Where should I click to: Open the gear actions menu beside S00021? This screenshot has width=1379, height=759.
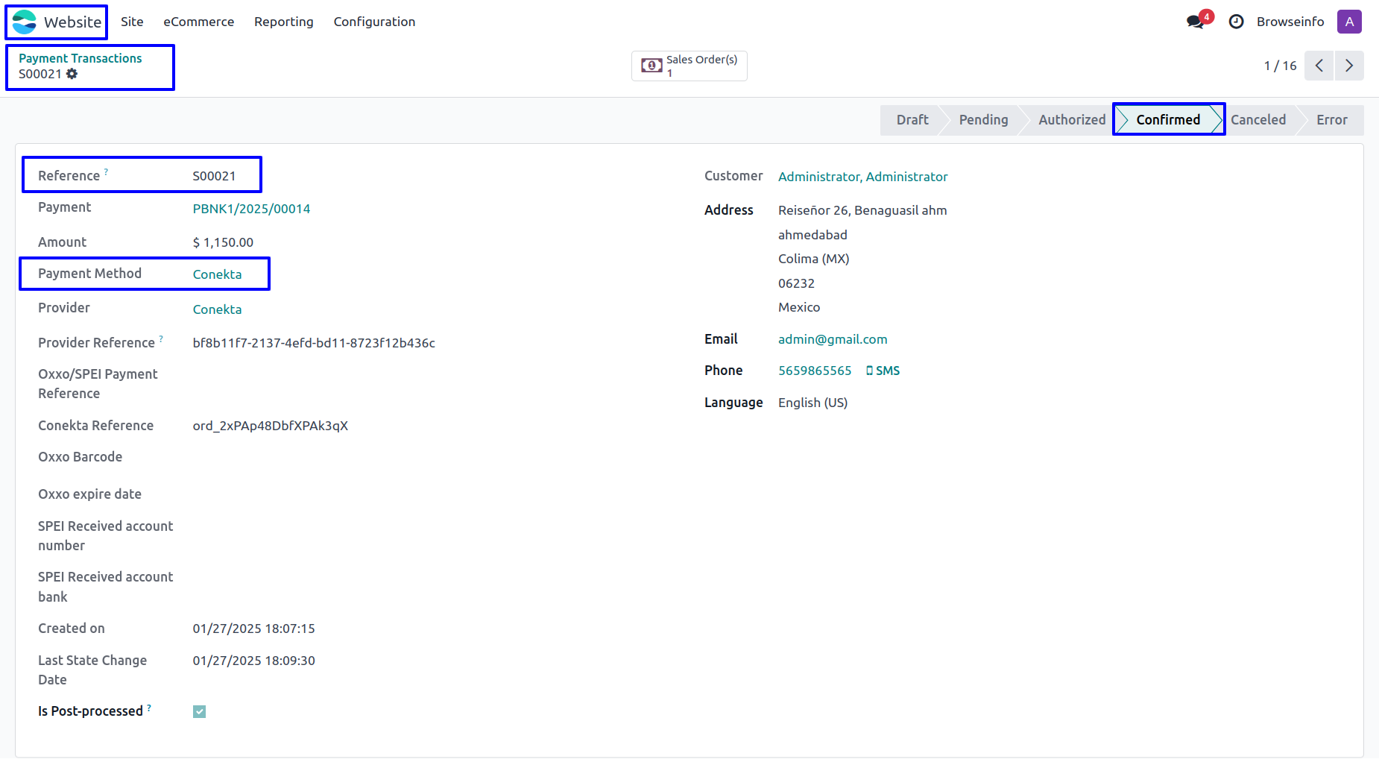coord(72,74)
